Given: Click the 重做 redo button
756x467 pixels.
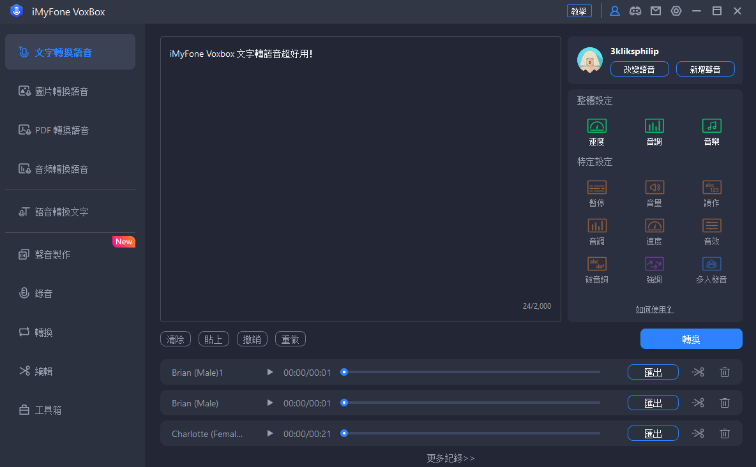Looking at the screenshot, I should pos(291,339).
